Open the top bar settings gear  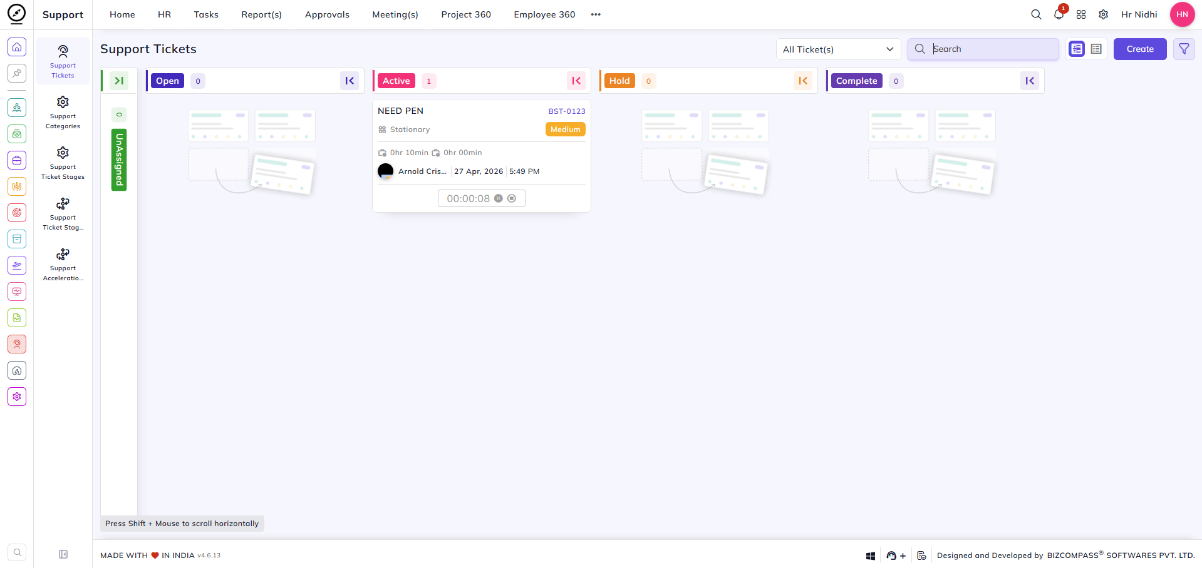(1104, 14)
